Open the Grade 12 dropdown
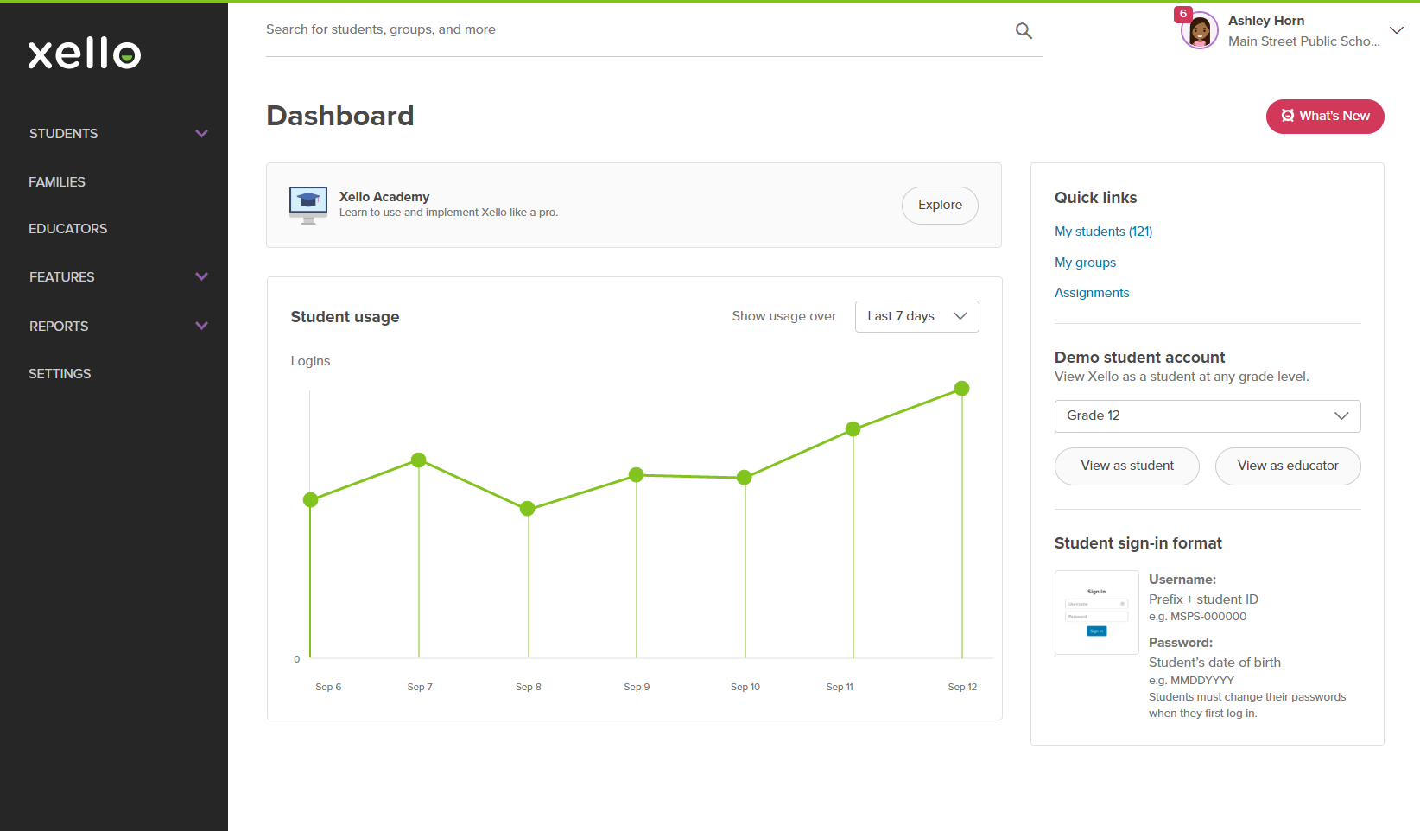Viewport: 1420px width, 831px height. [1208, 416]
